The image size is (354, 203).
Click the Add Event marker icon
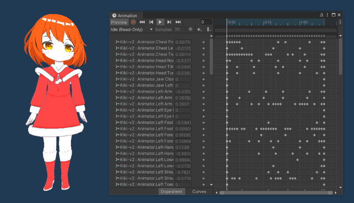[208, 30]
